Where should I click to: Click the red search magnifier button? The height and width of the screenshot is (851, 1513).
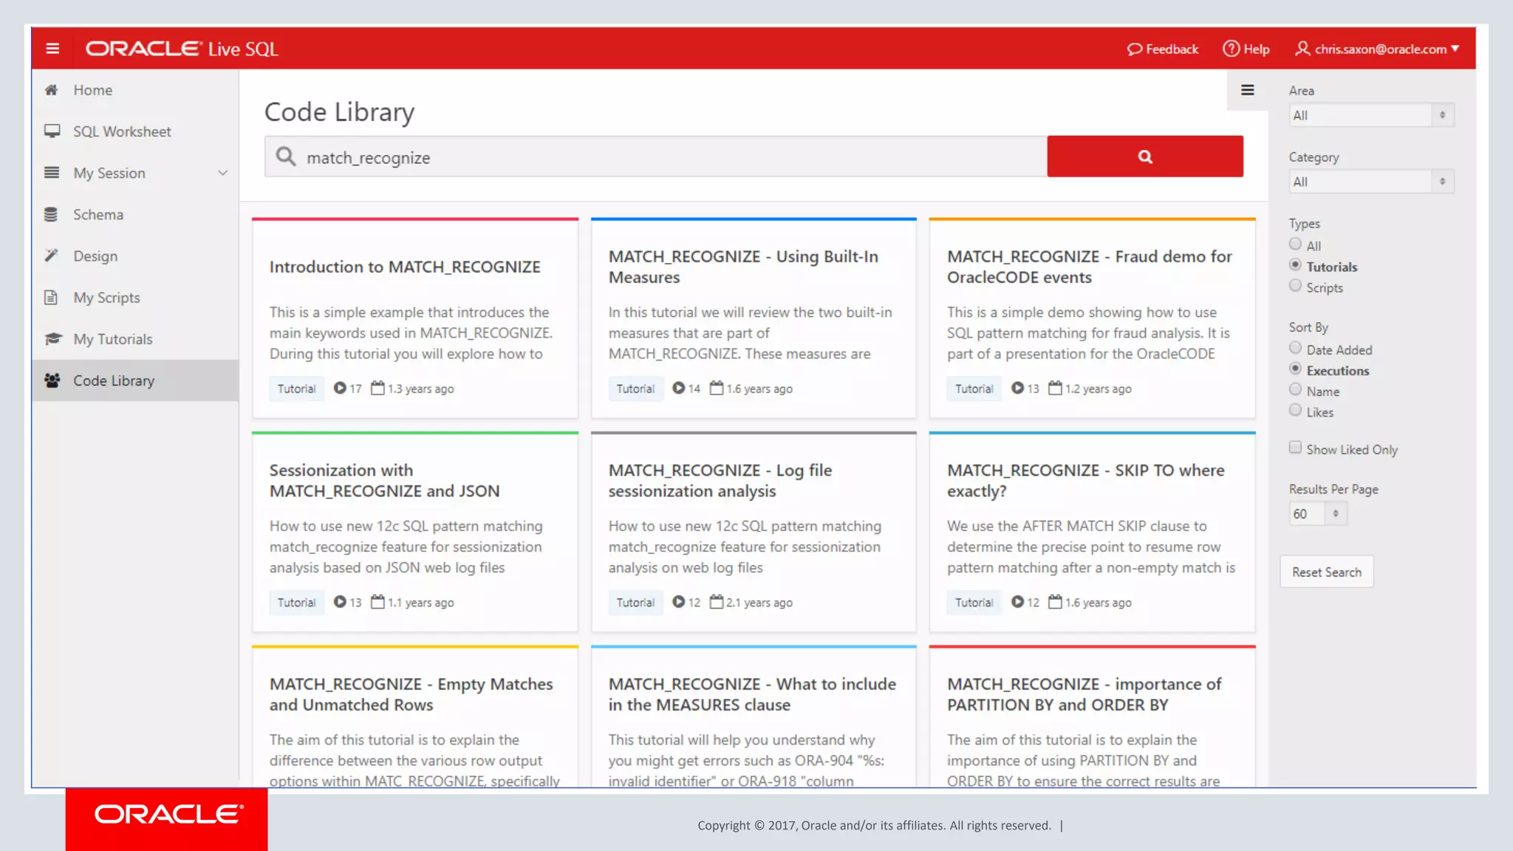pyautogui.click(x=1144, y=157)
